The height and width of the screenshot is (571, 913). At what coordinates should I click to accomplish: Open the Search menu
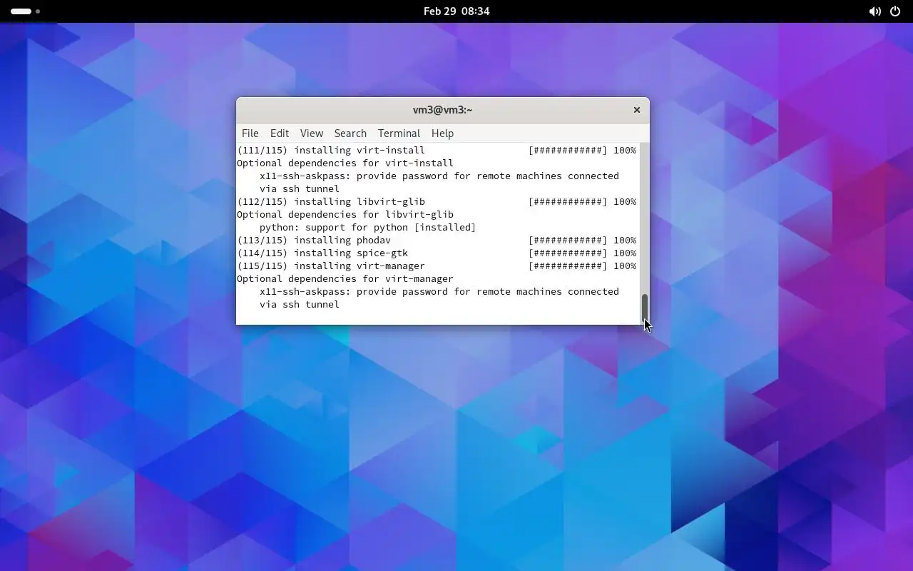tap(350, 133)
